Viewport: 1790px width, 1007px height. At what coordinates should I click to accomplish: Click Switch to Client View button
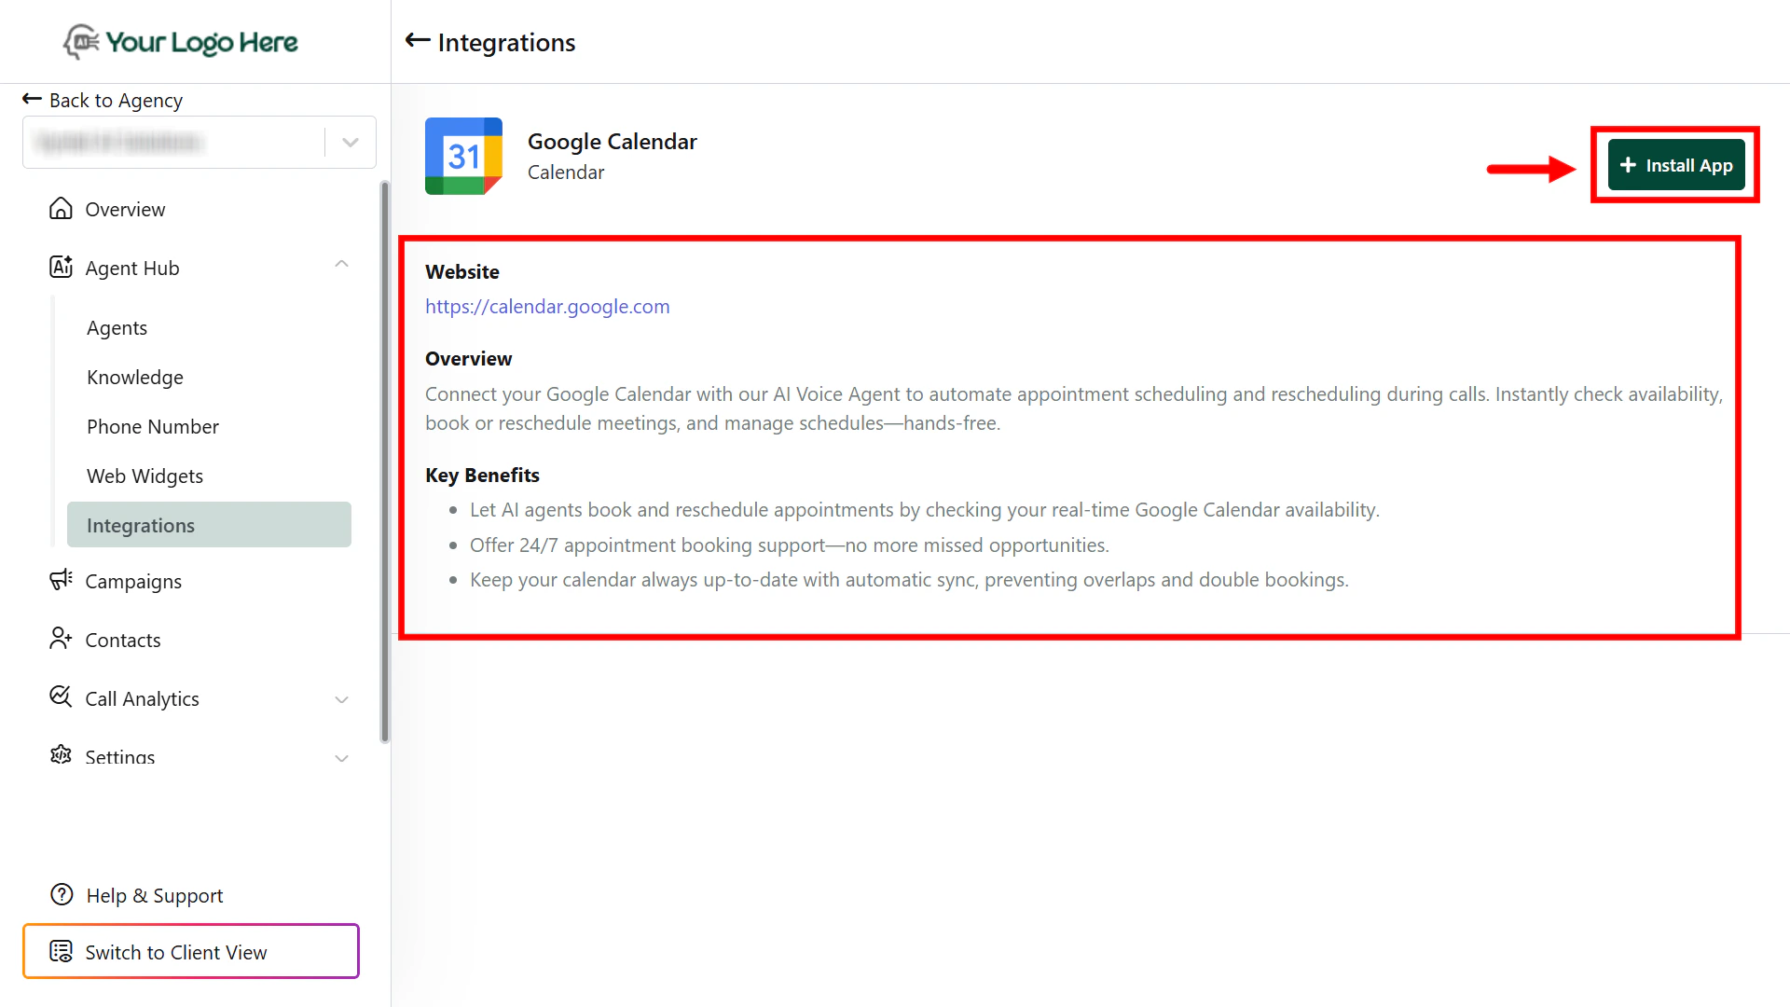pos(190,952)
